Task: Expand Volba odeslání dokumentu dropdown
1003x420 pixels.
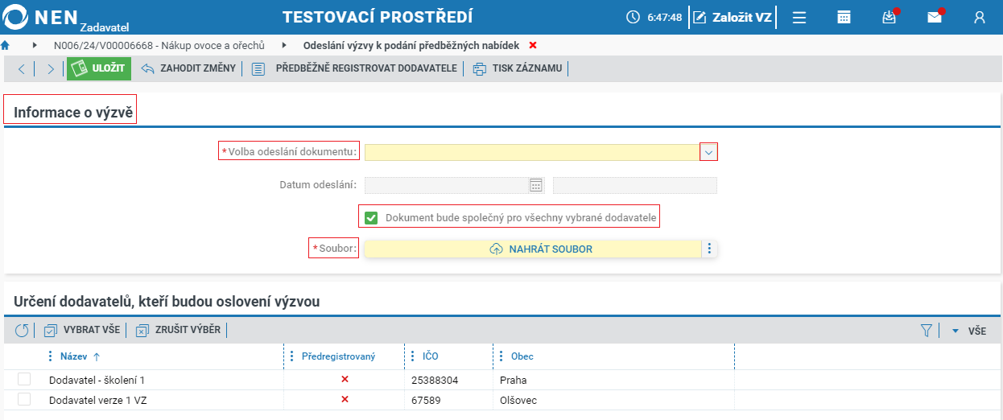Action: (708, 152)
